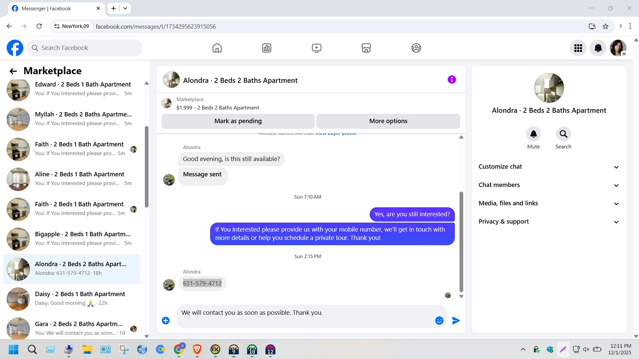The image size is (639, 359).
Task: Open Windows Start menu
Action: coord(14,350)
